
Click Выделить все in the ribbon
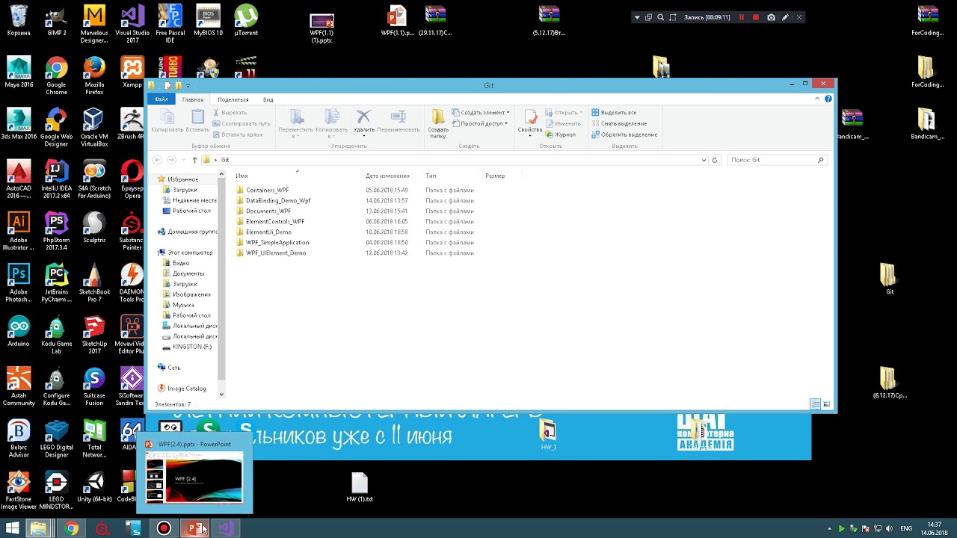click(614, 113)
